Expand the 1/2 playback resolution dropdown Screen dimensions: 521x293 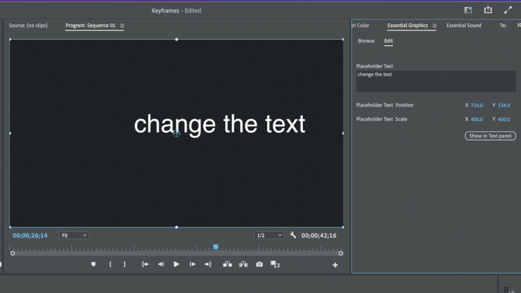coord(269,235)
